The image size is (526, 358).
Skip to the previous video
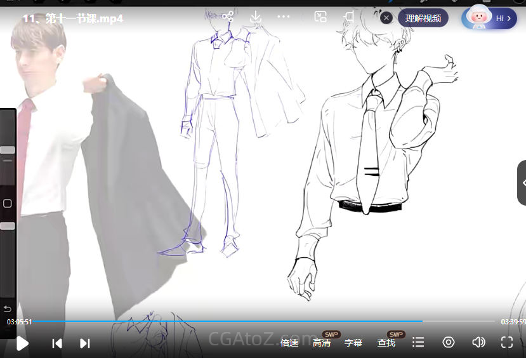[x=57, y=343]
